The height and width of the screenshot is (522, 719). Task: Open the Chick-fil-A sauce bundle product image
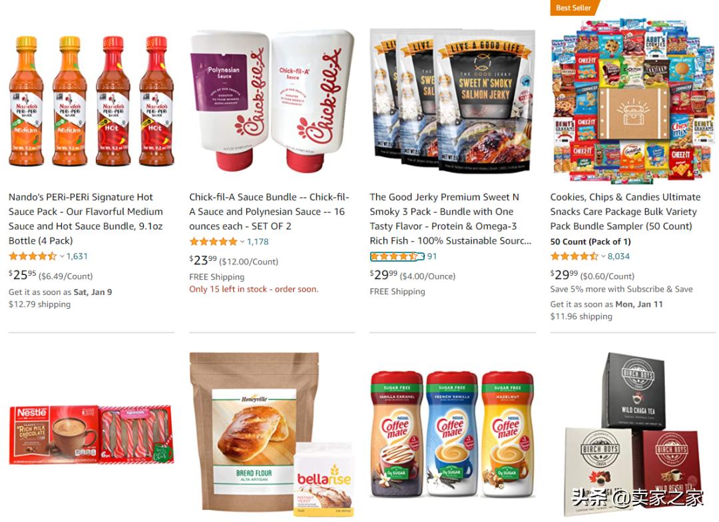272,101
